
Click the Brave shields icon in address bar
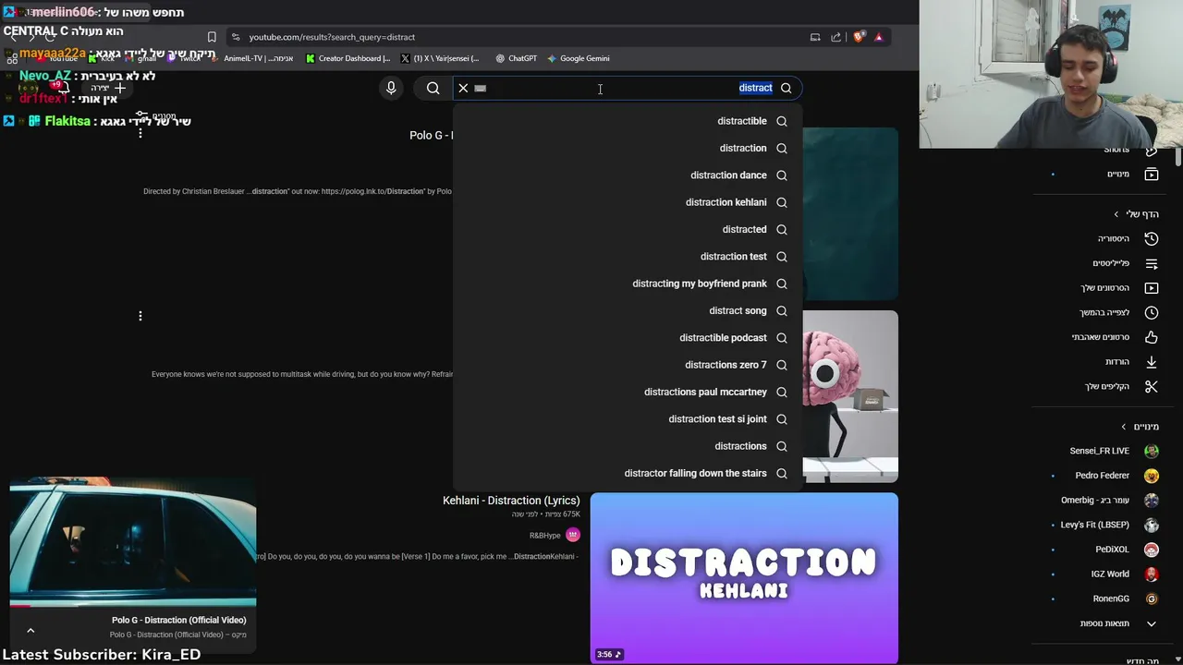859,37
